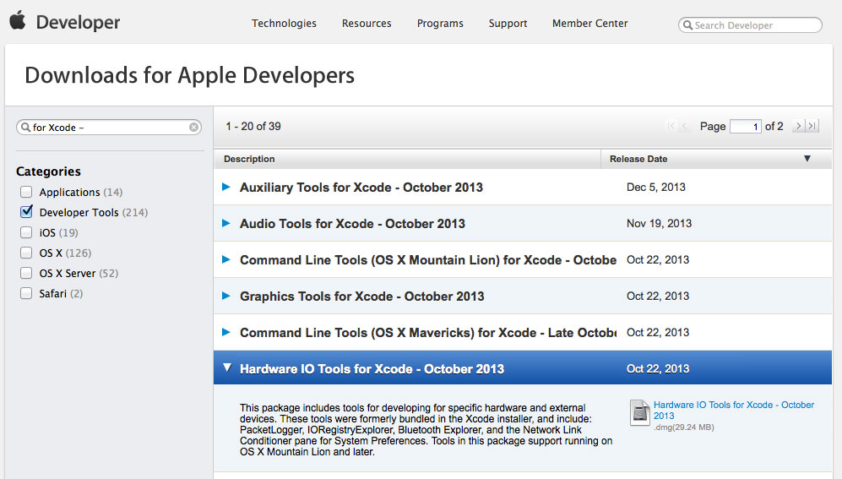Click the magnifier icon in the filter box

click(25, 128)
